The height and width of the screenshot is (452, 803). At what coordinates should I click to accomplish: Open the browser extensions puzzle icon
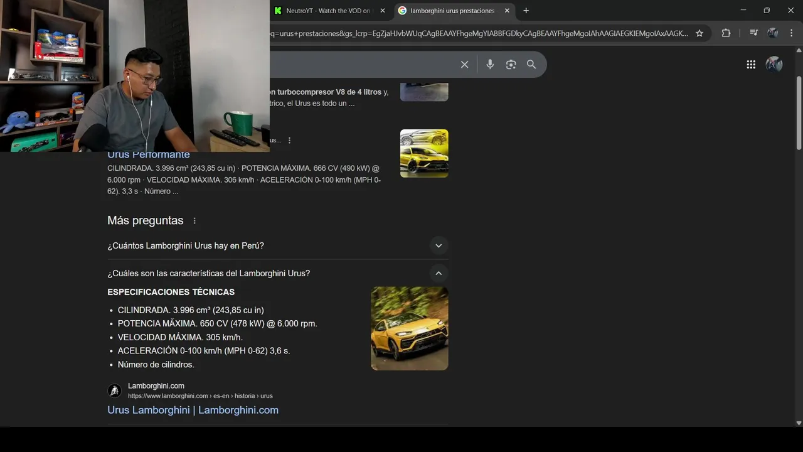coord(726,33)
